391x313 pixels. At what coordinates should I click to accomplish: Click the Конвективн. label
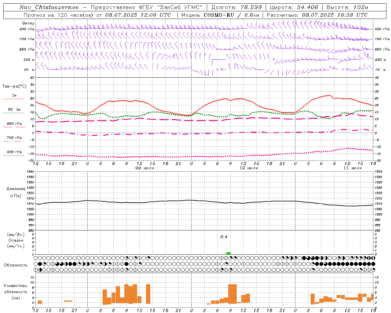coord(16,286)
